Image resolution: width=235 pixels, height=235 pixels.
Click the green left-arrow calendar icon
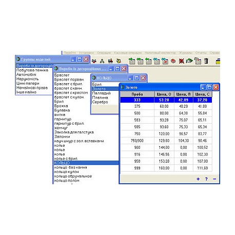coord(148,61)
